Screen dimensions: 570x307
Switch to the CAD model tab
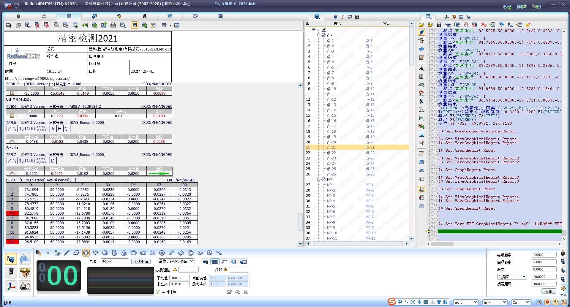pos(94,16)
